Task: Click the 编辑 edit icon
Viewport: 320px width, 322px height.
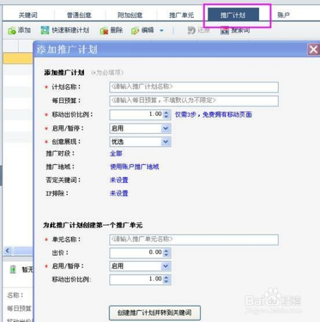Action: [x=135, y=31]
